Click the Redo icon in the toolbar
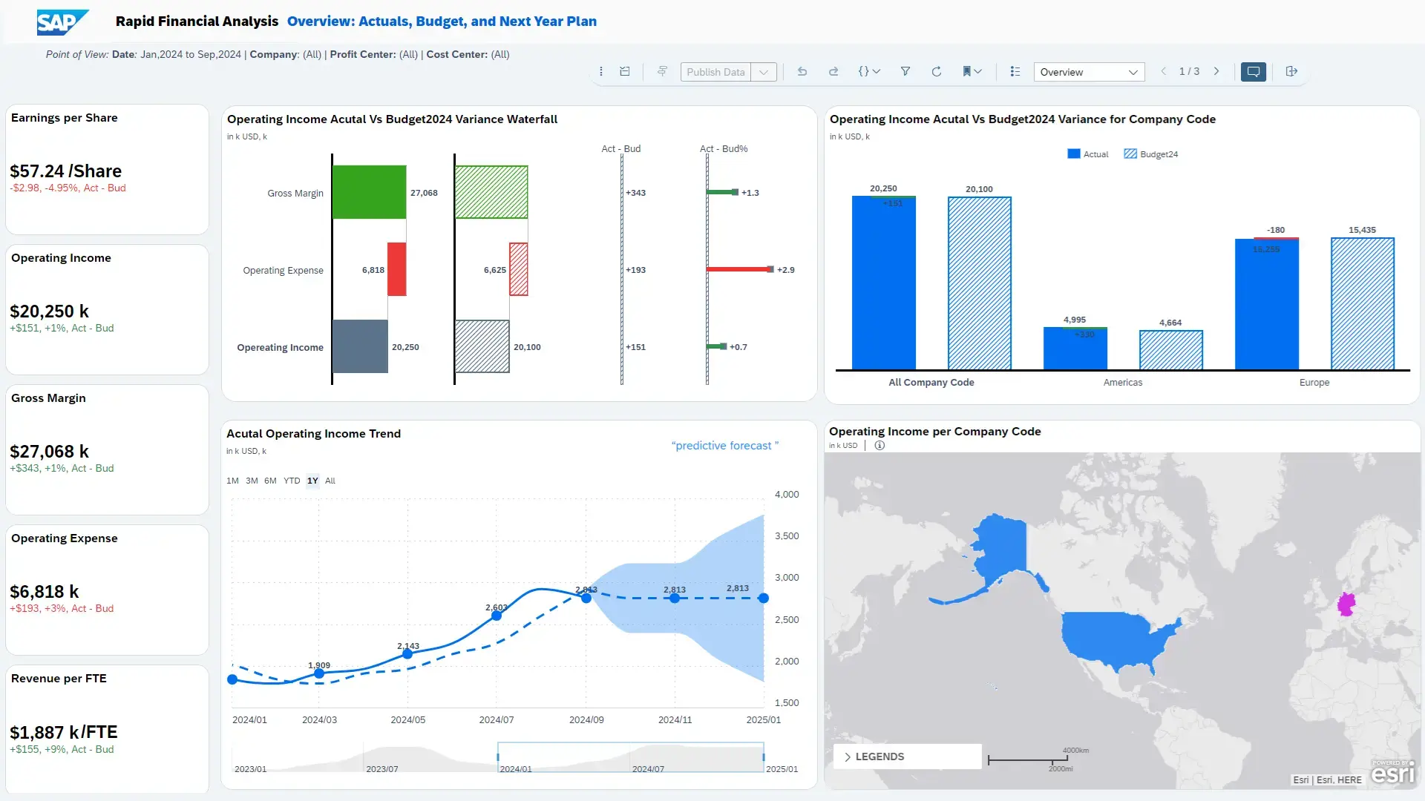This screenshot has height=801, width=1425. [x=833, y=71]
